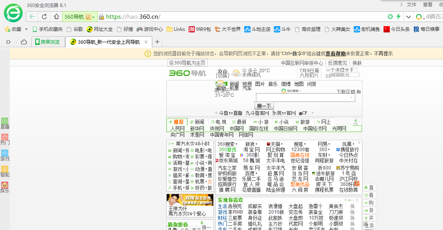443x230 pixels.
Task: Click the 换肤 skin link
Action: tap(357, 63)
